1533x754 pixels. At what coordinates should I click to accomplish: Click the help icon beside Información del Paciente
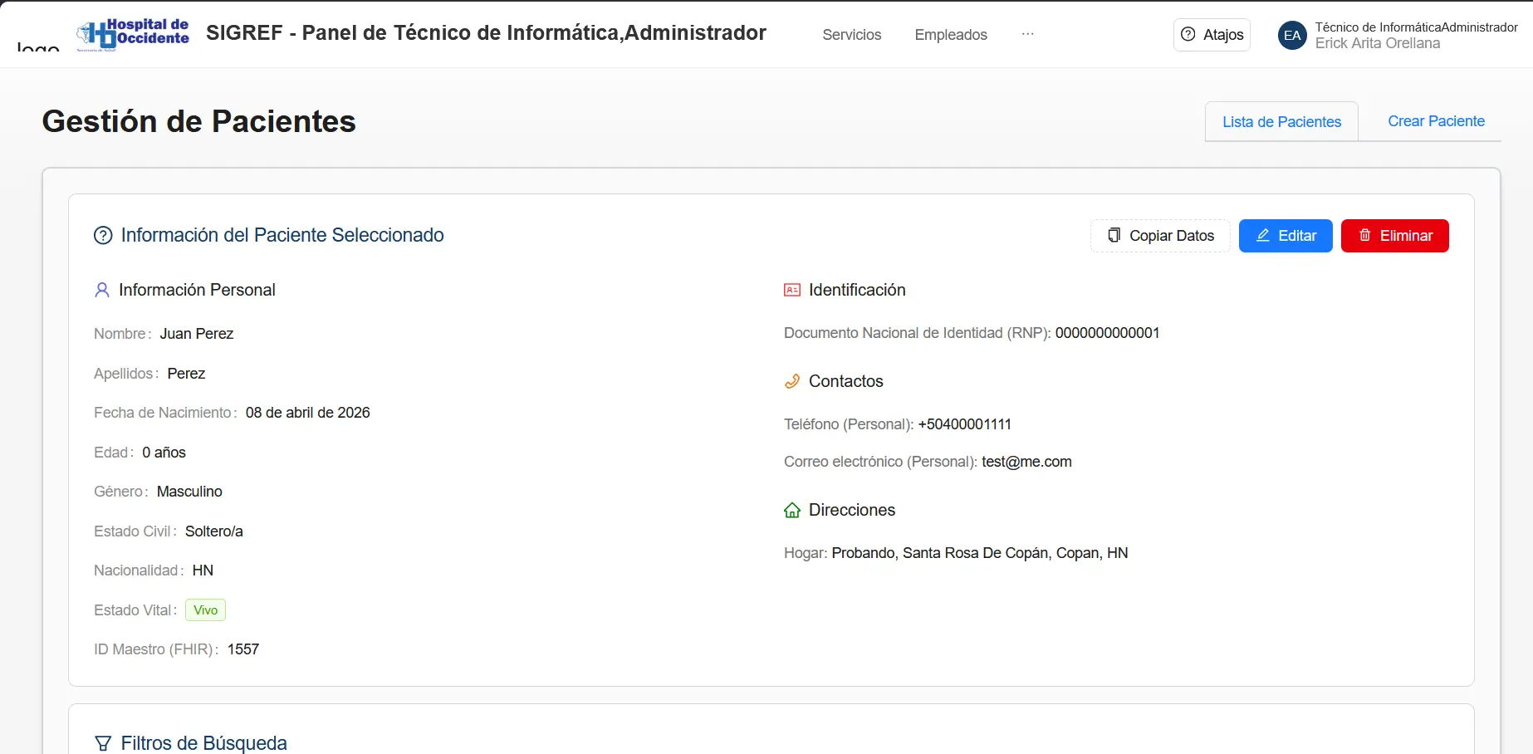tap(103, 236)
